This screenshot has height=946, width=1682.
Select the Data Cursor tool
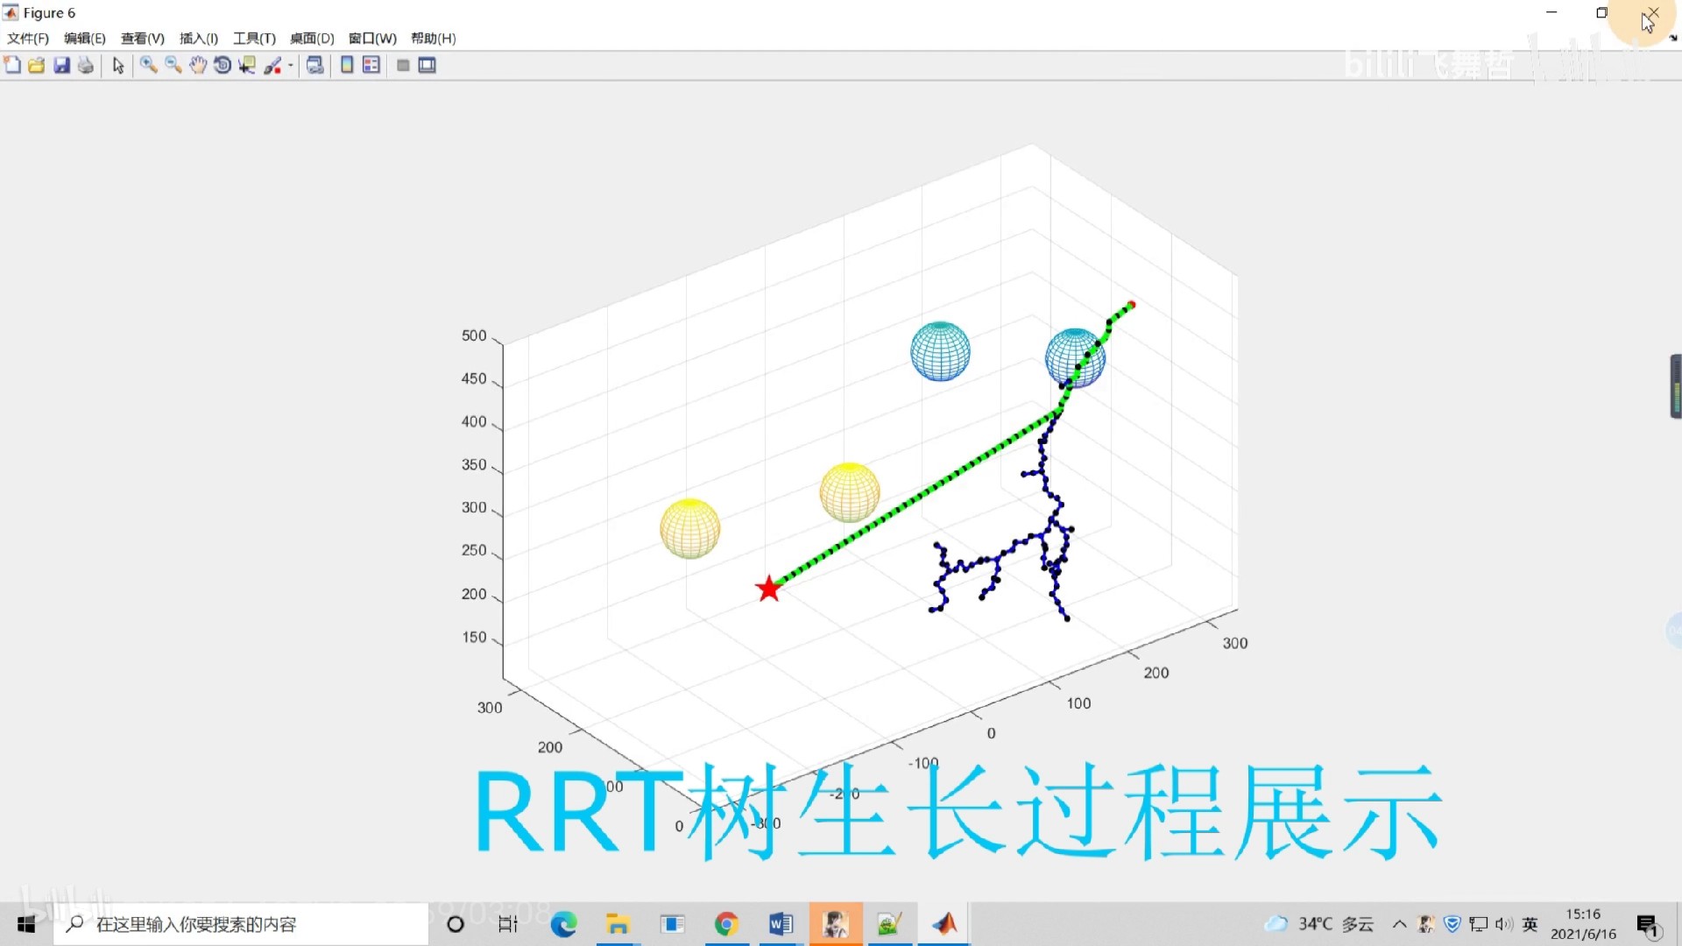tap(247, 66)
